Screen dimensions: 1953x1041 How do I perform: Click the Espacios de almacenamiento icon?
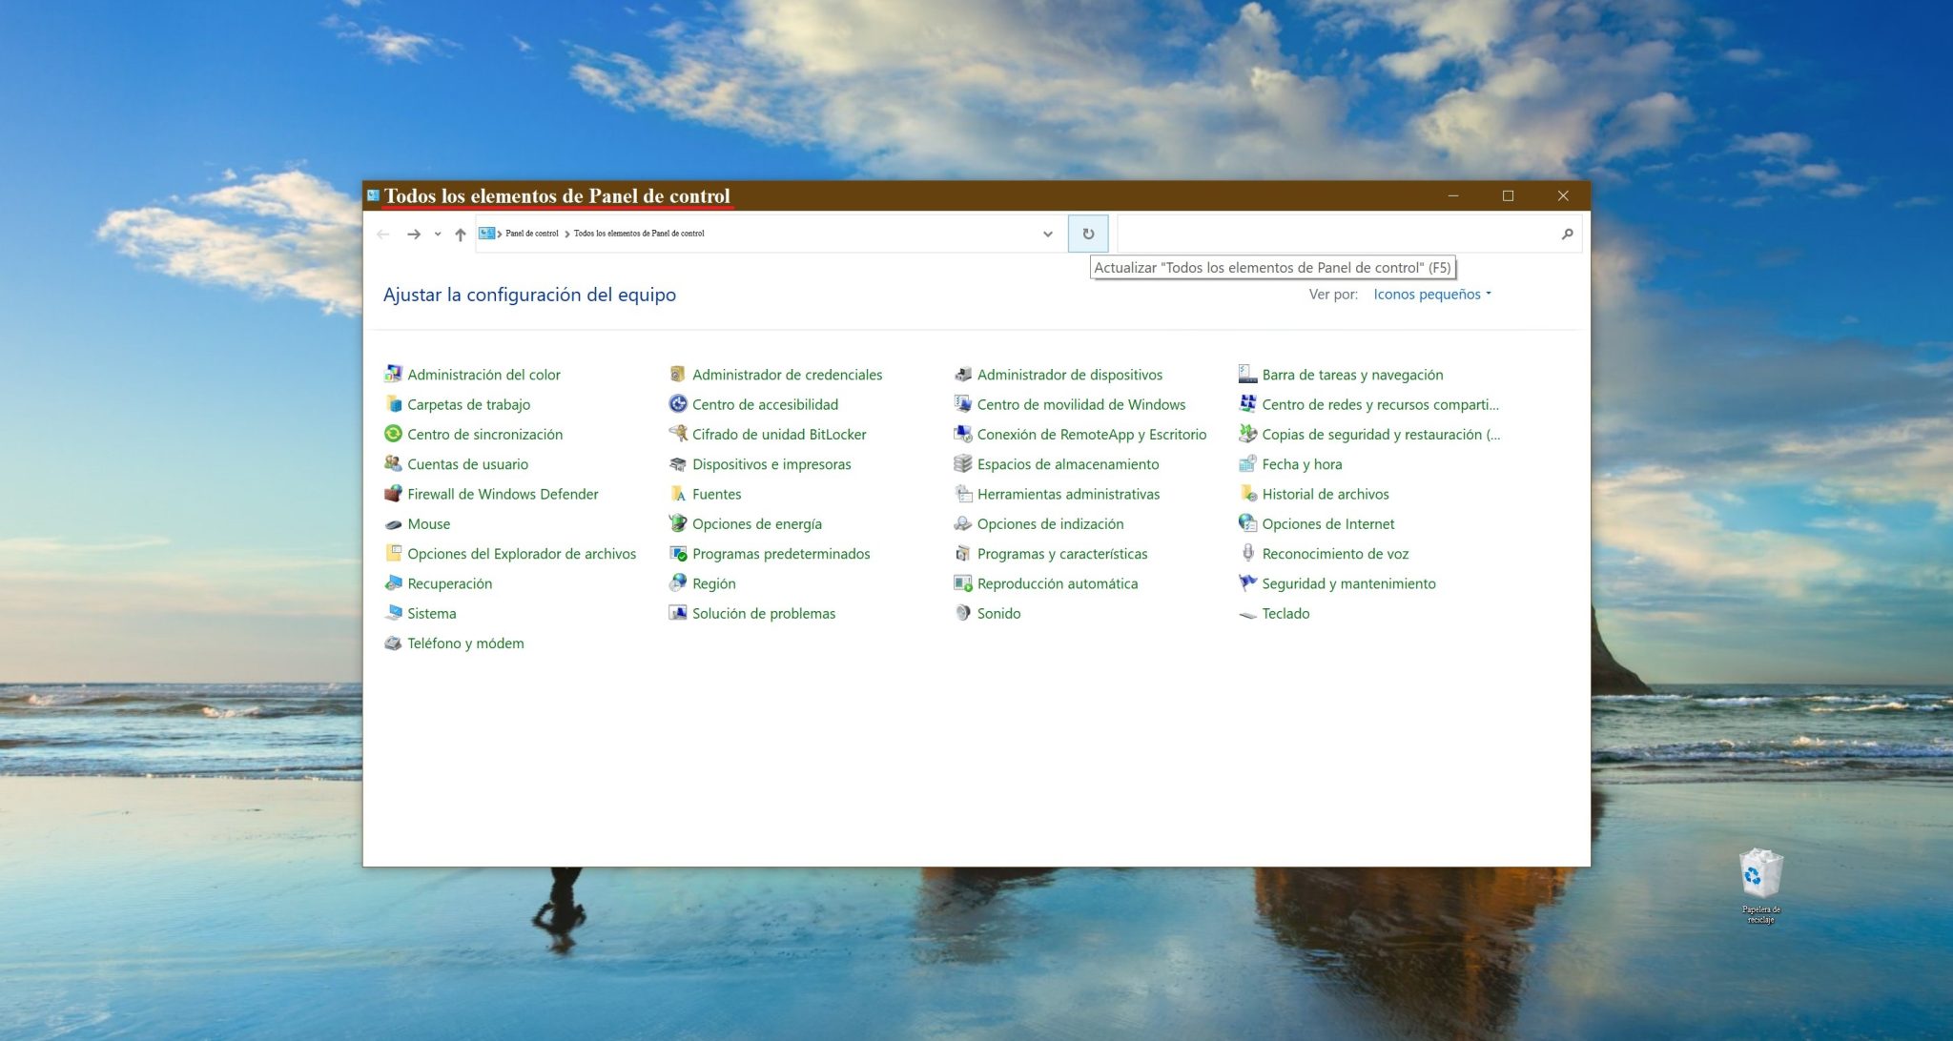(x=963, y=463)
